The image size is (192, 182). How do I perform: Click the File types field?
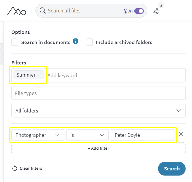tap(99, 93)
